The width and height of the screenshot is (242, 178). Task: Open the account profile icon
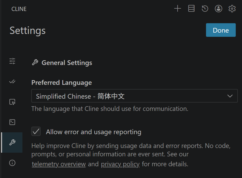click(219, 9)
